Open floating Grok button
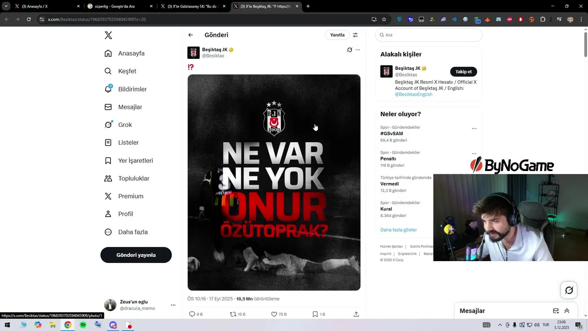The image size is (588, 331). pos(569,290)
